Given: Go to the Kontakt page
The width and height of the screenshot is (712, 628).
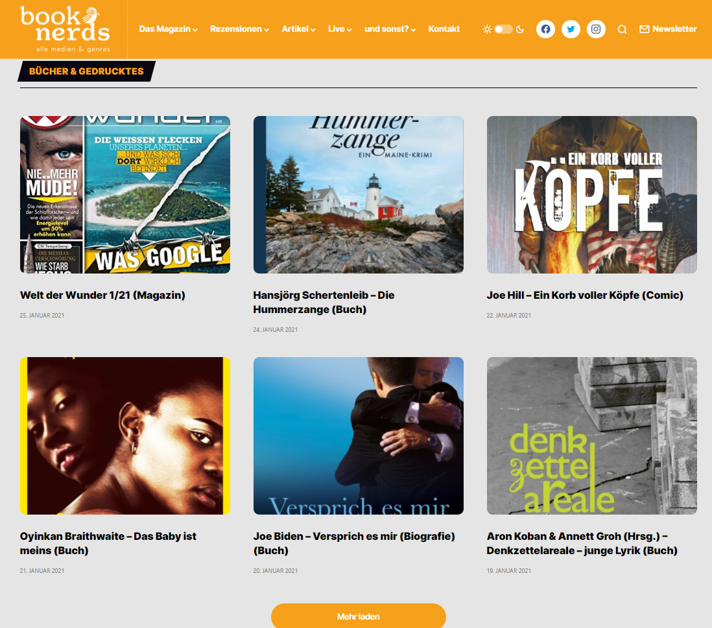Looking at the screenshot, I should [x=444, y=29].
